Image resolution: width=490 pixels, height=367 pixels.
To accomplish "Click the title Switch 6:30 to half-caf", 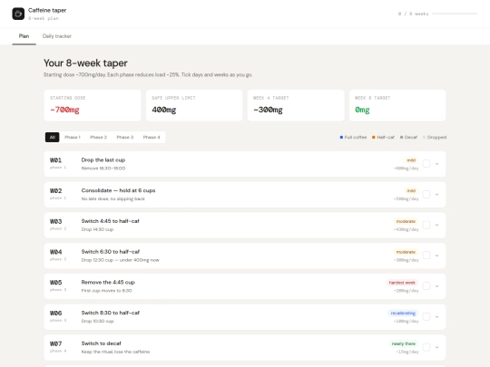I will pyautogui.click(x=111, y=252).
